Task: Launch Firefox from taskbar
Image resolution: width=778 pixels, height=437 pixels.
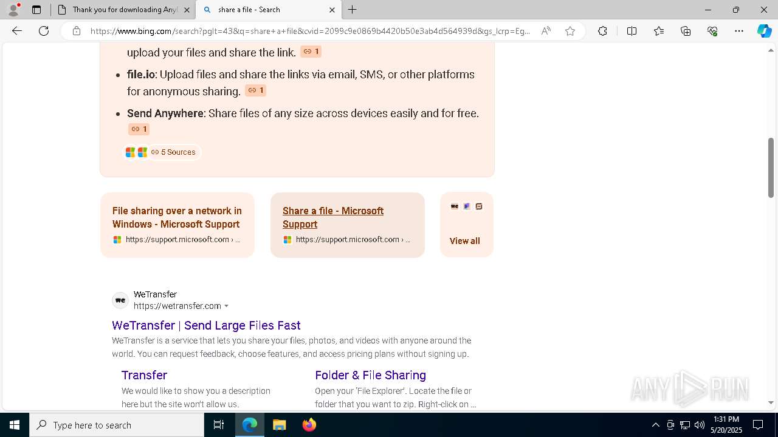Action: click(x=309, y=425)
